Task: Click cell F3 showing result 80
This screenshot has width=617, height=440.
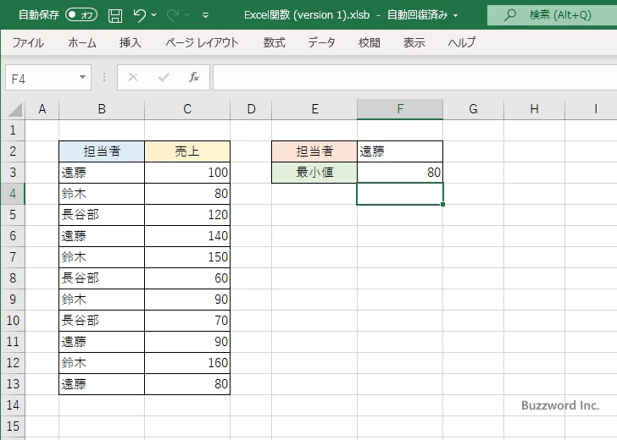Action: click(400, 173)
